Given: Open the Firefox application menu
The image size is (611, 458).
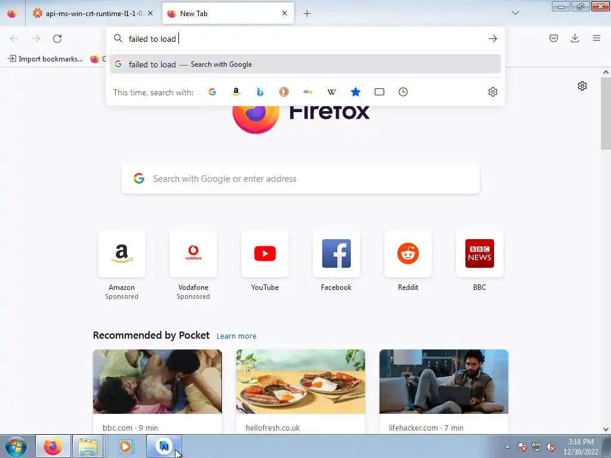Looking at the screenshot, I should (597, 38).
